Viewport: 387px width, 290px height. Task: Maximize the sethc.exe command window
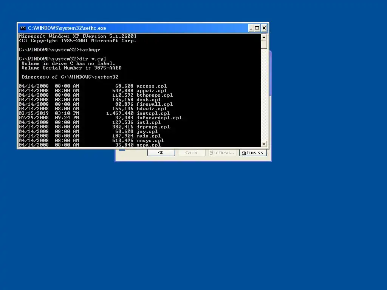click(x=257, y=28)
